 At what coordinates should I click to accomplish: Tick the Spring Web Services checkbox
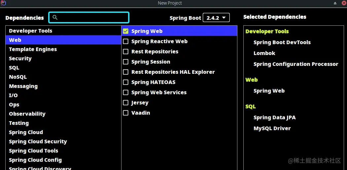click(126, 92)
